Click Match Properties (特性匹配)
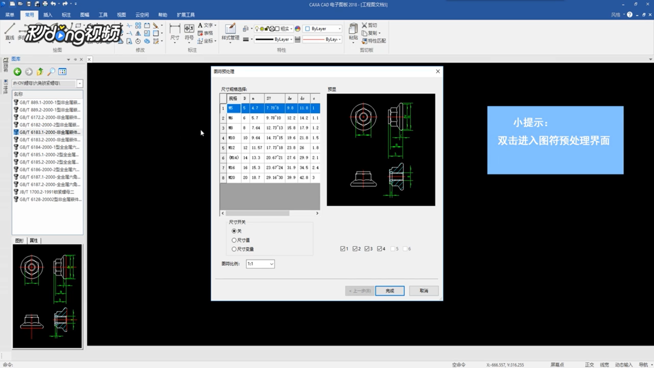 (x=374, y=40)
